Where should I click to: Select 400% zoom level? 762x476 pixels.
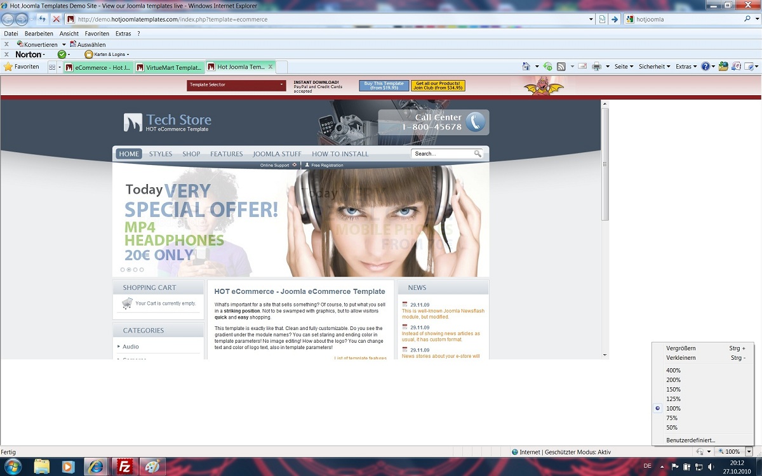[673, 371]
